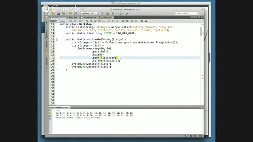Click the Uncomment code icon
The width and height of the screenshot is (253, 142).
(146, 21)
